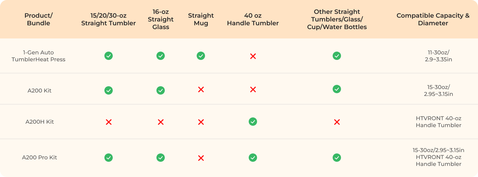Click red X for 1-Gen 40 oz Handle Tumbler

coord(253,56)
